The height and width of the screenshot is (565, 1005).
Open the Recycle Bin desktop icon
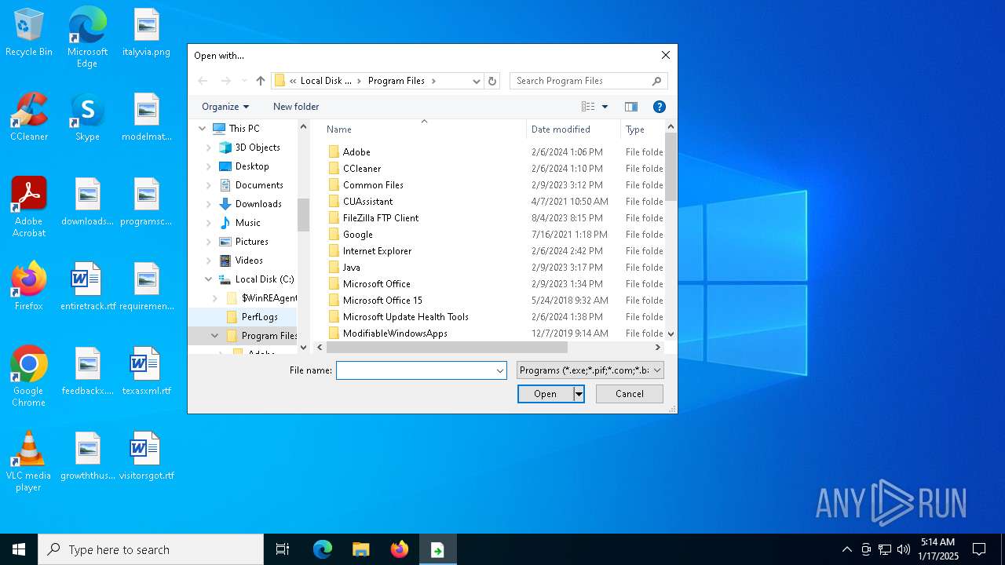click(x=29, y=32)
